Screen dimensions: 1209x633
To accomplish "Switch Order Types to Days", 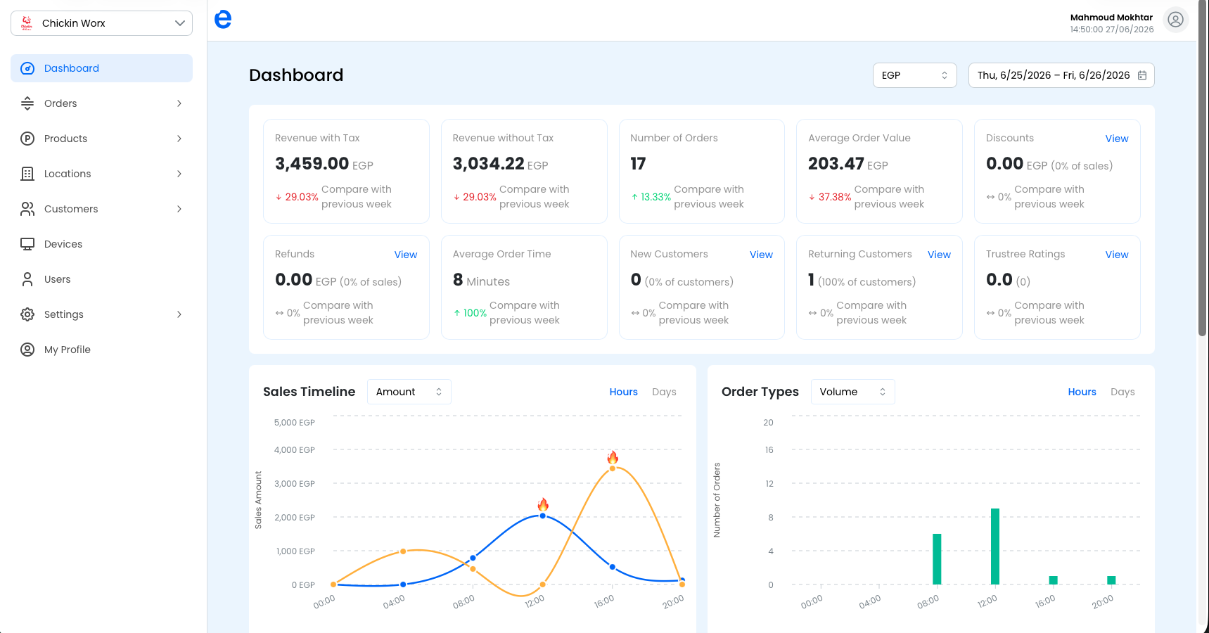I will tap(1122, 392).
